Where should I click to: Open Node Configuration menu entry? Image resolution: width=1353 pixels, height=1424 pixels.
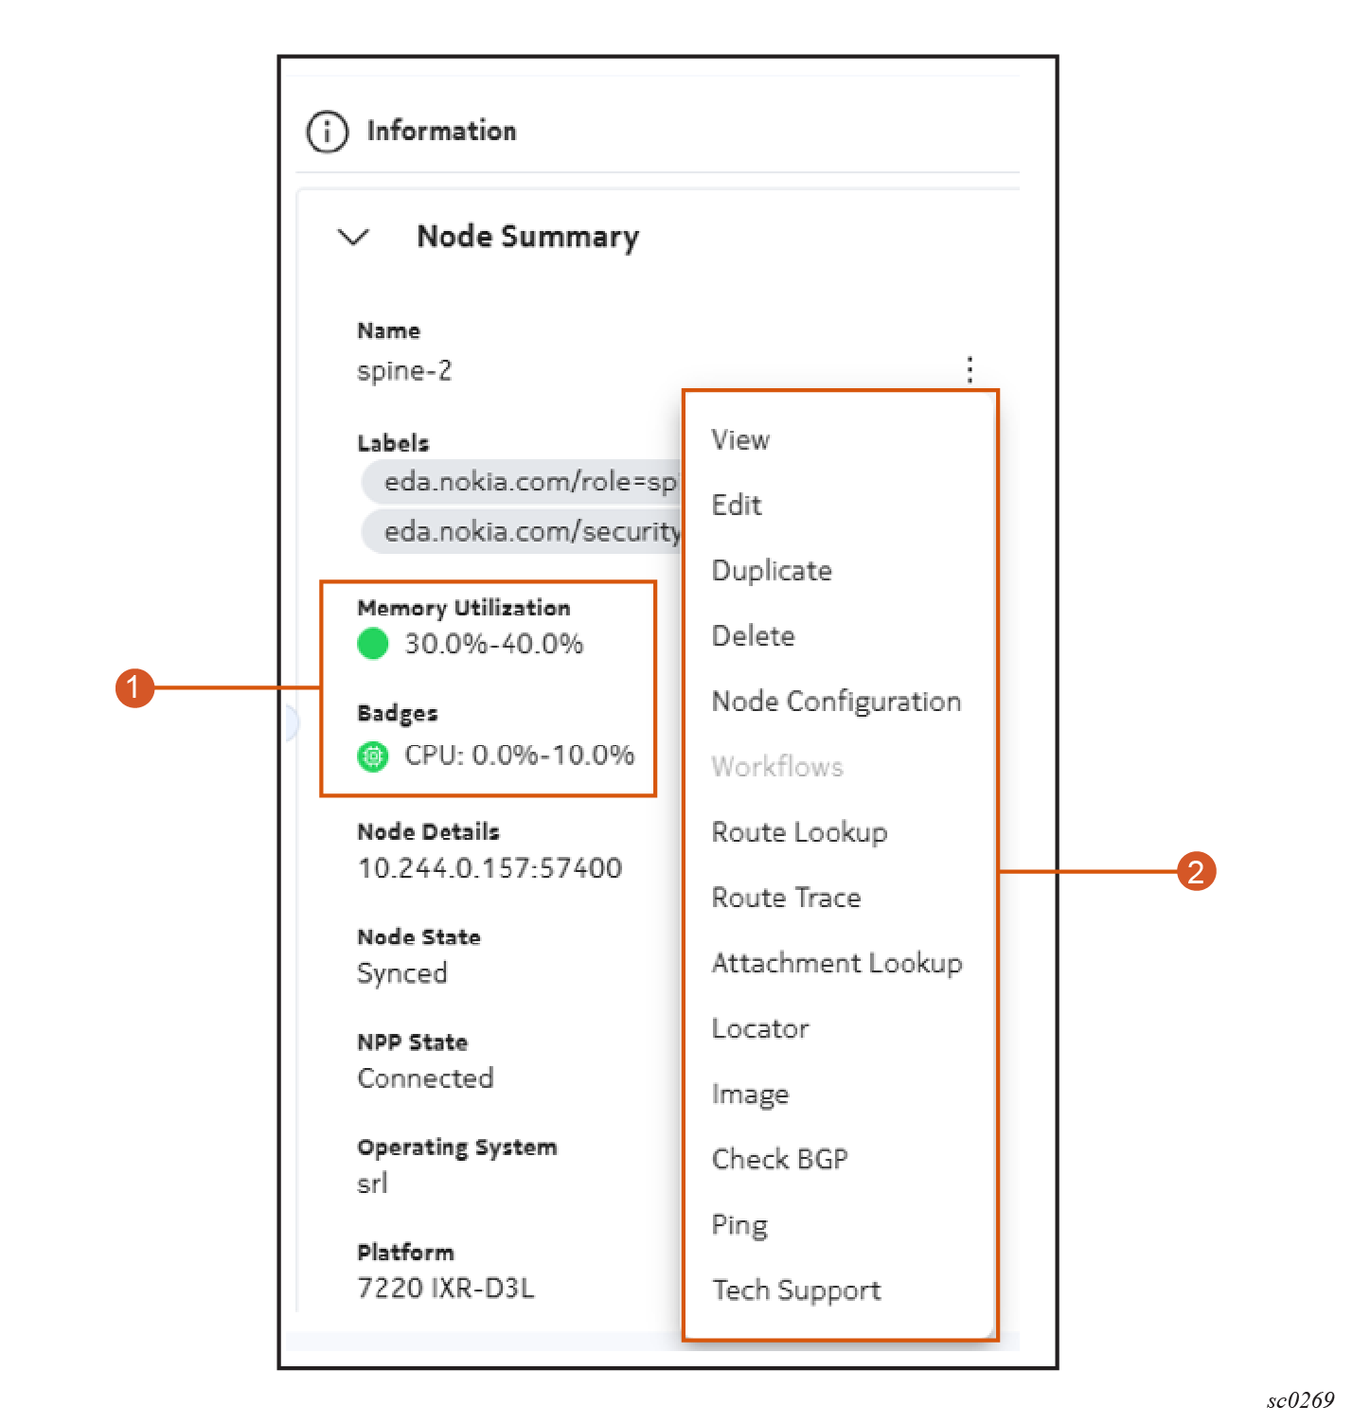coord(836,702)
